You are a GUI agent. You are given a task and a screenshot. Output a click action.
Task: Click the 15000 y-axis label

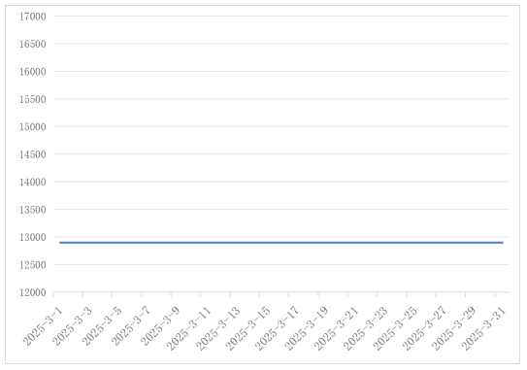33,126
